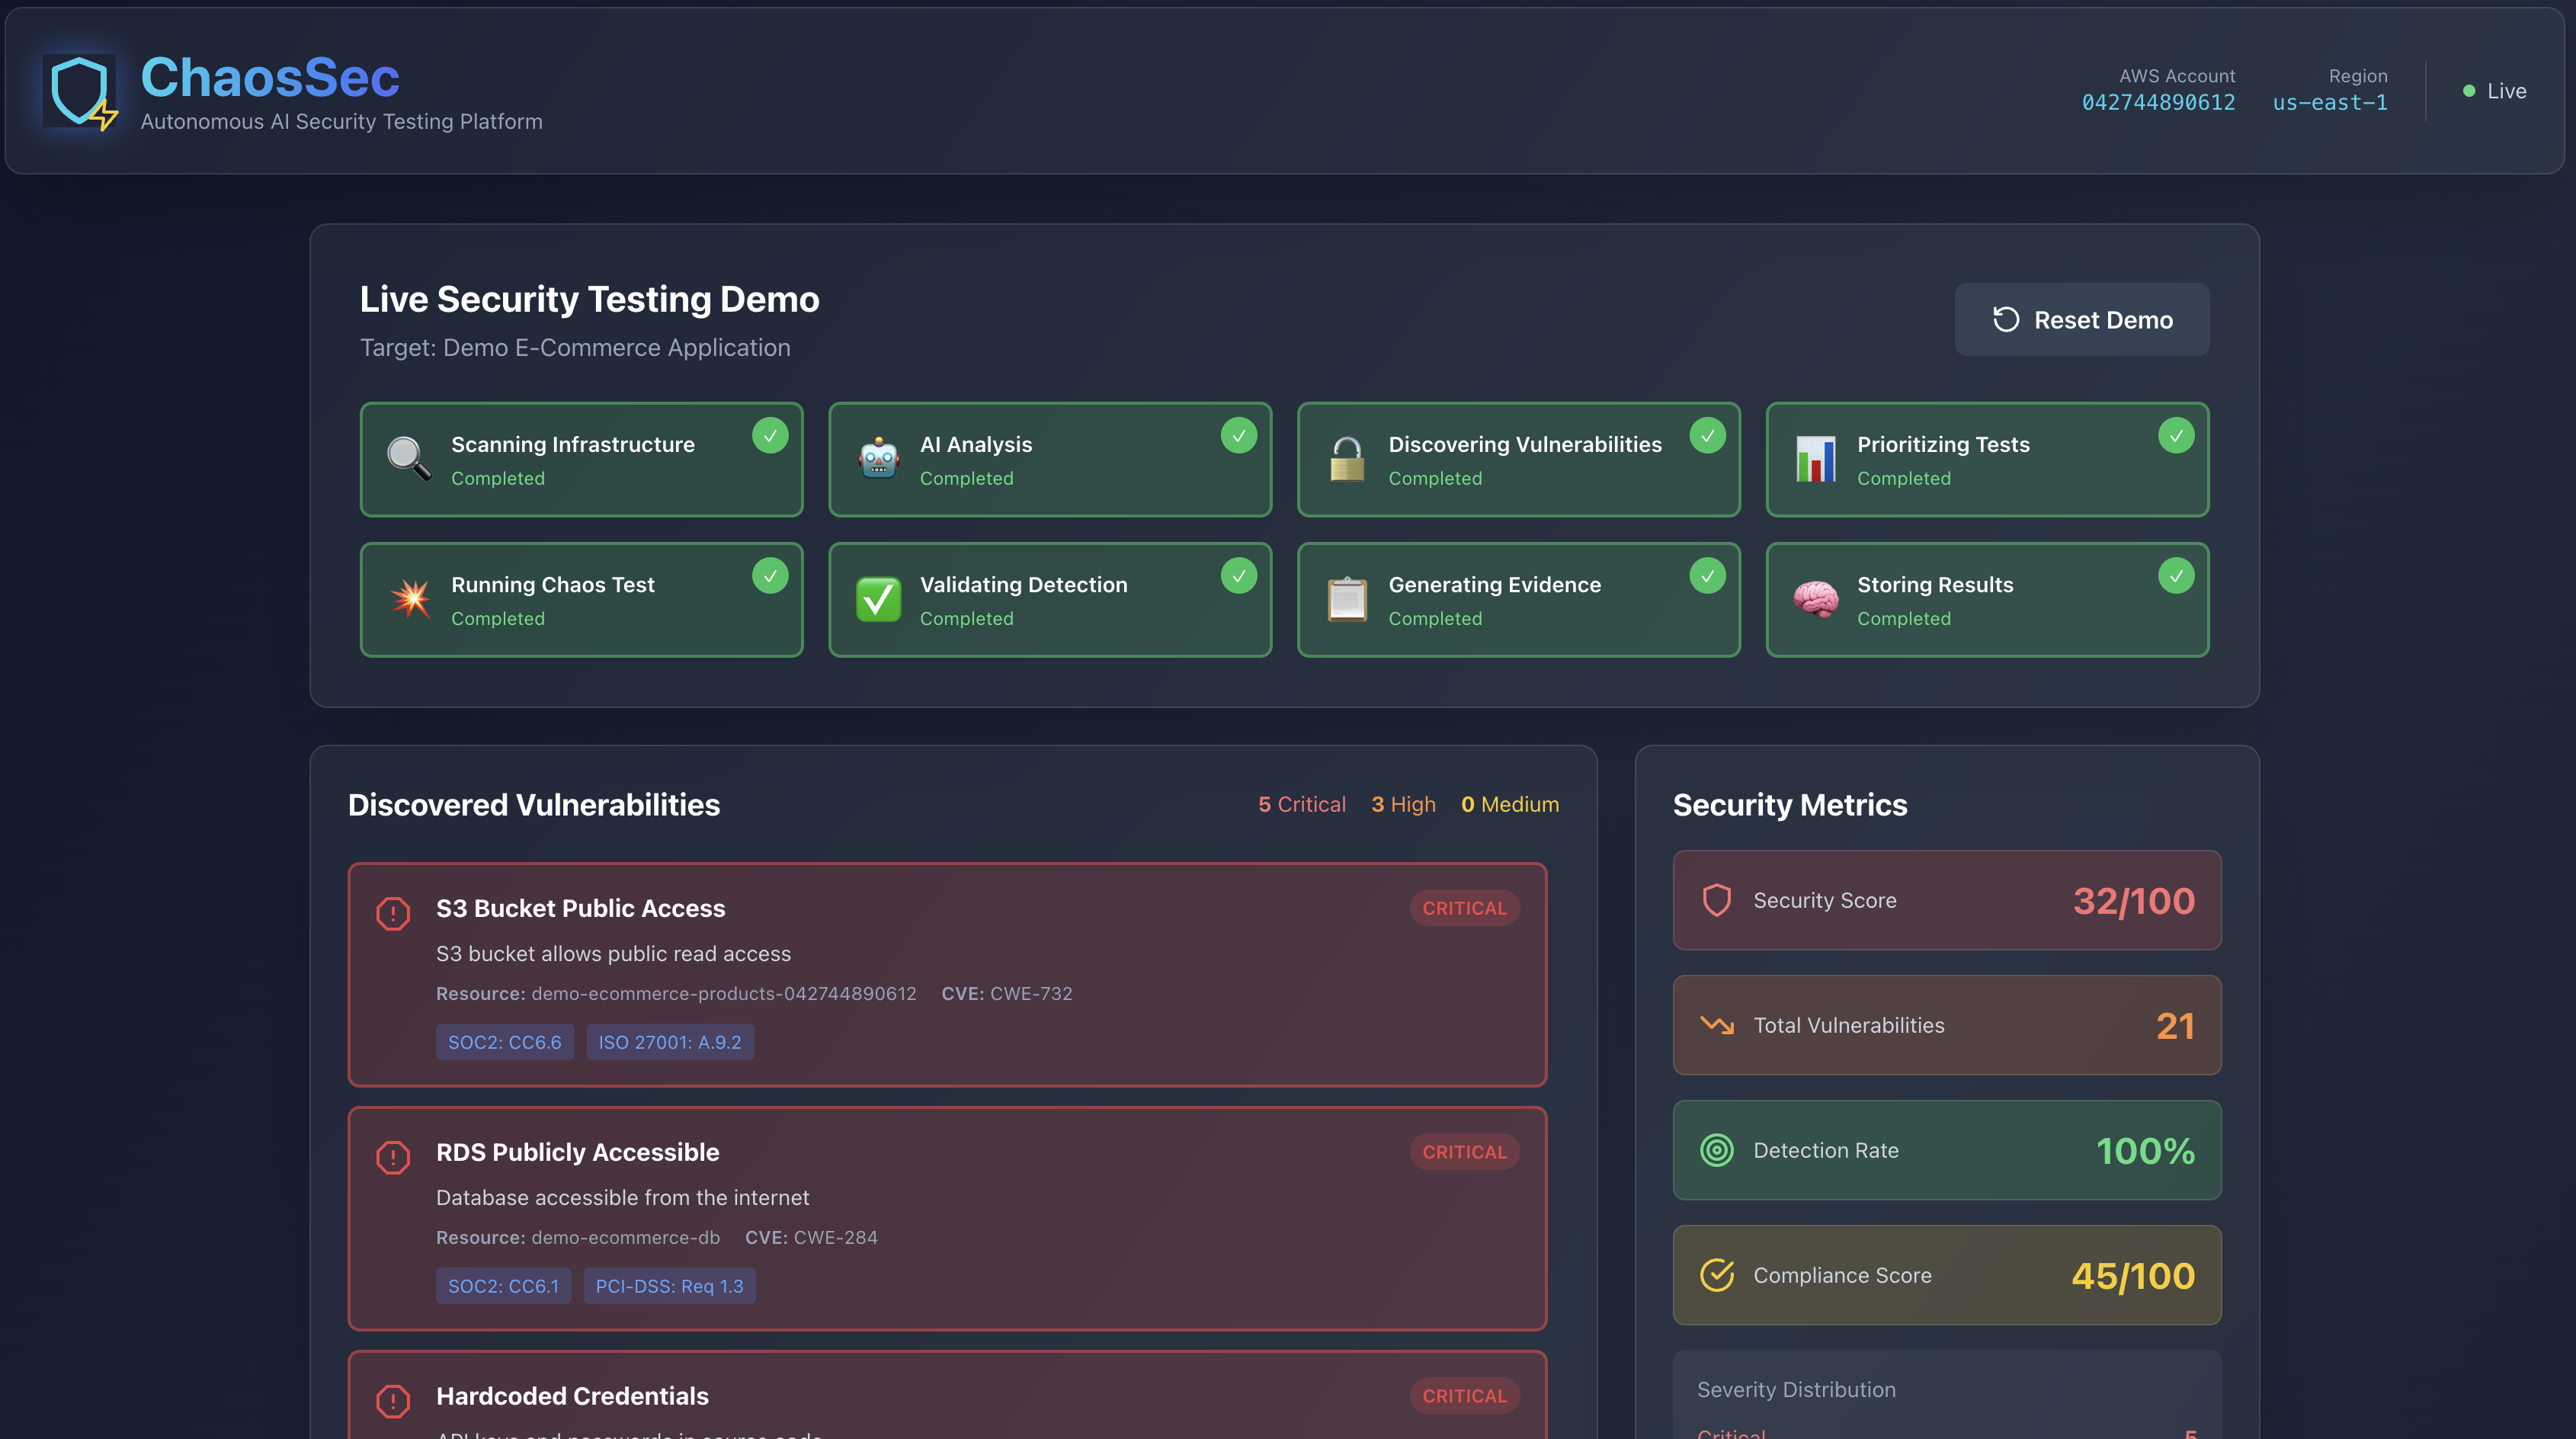Click the Storing Results completed checkmark
Image resolution: width=2576 pixels, height=1439 pixels.
2175,575
